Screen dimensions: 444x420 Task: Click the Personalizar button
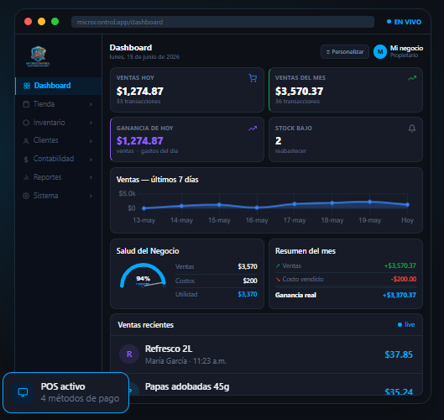point(345,52)
